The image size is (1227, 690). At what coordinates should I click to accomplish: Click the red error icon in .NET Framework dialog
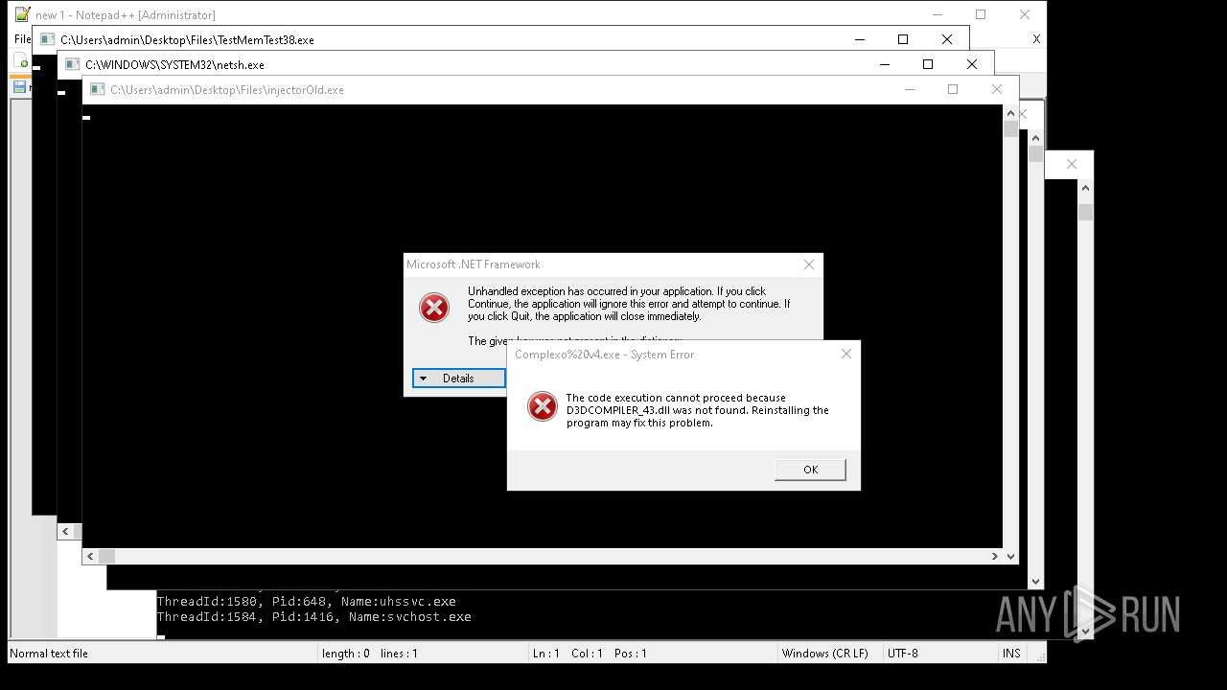click(434, 307)
